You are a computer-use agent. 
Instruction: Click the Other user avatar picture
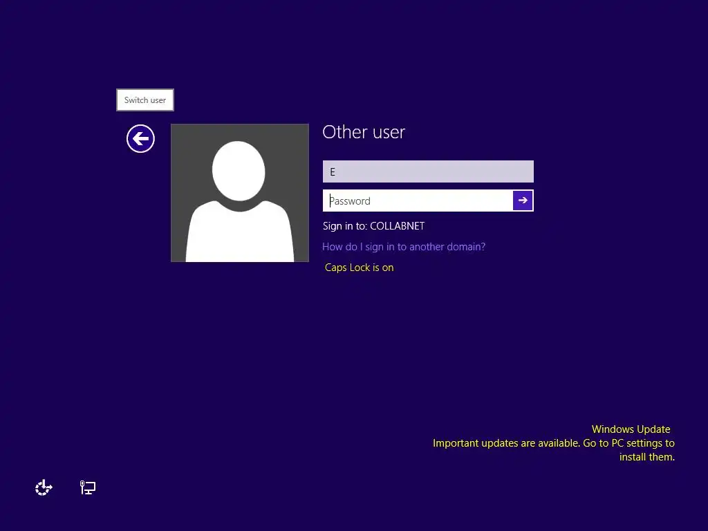(x=240, y=193)
